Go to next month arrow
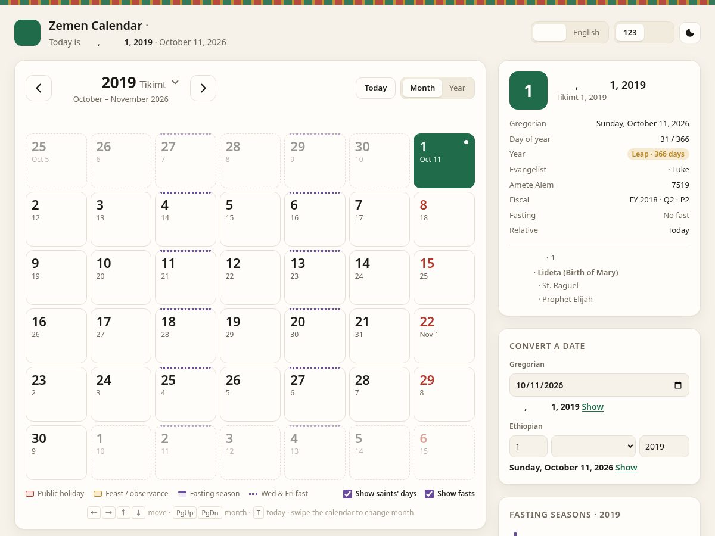715x536 pixels. pyautogui.click(x=203, y=88)
